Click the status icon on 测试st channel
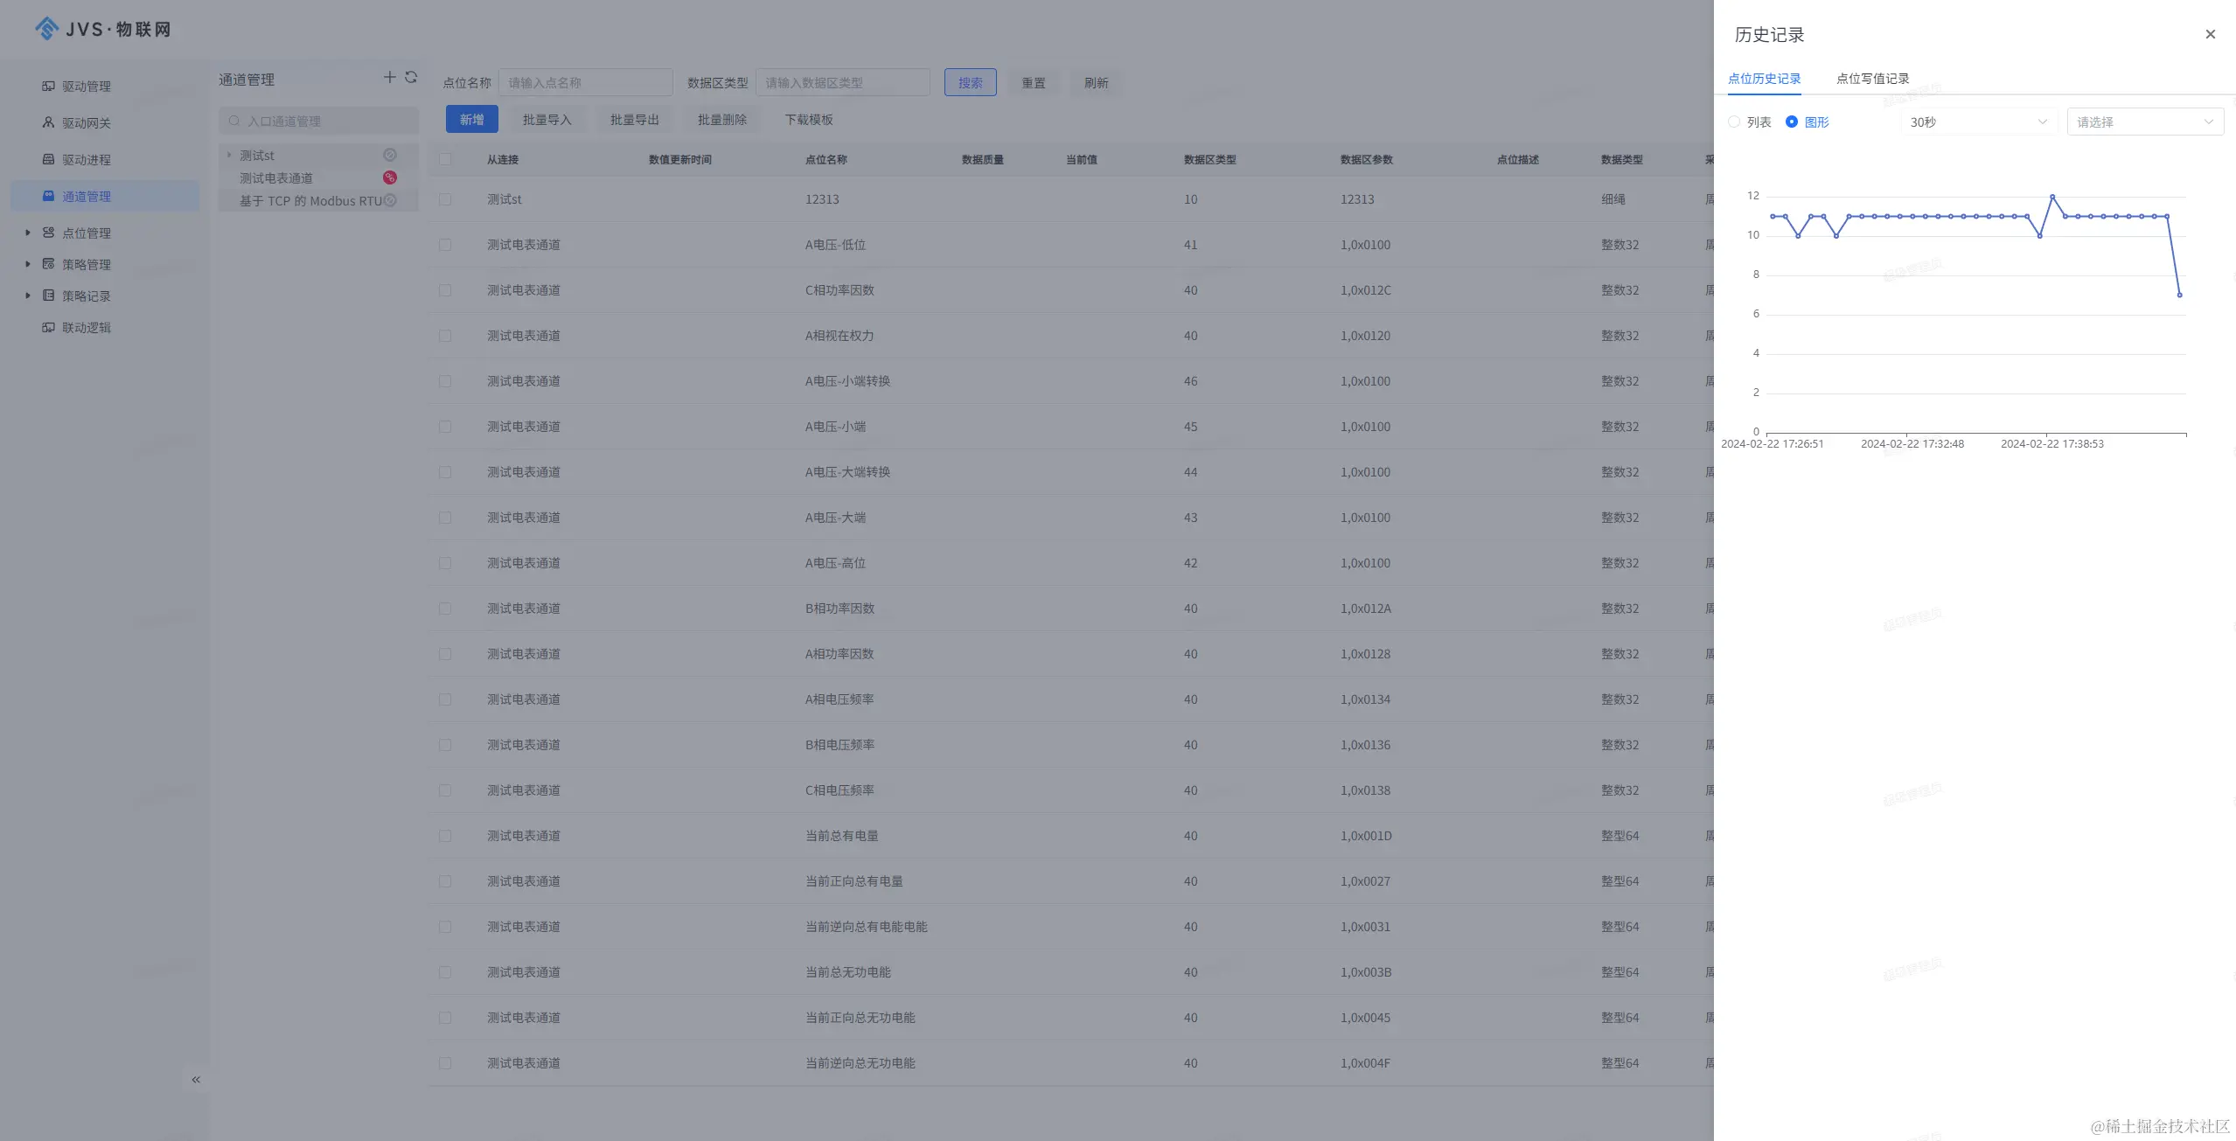Viewport: 2236px width, 1141px height. [x=390, y=155]
